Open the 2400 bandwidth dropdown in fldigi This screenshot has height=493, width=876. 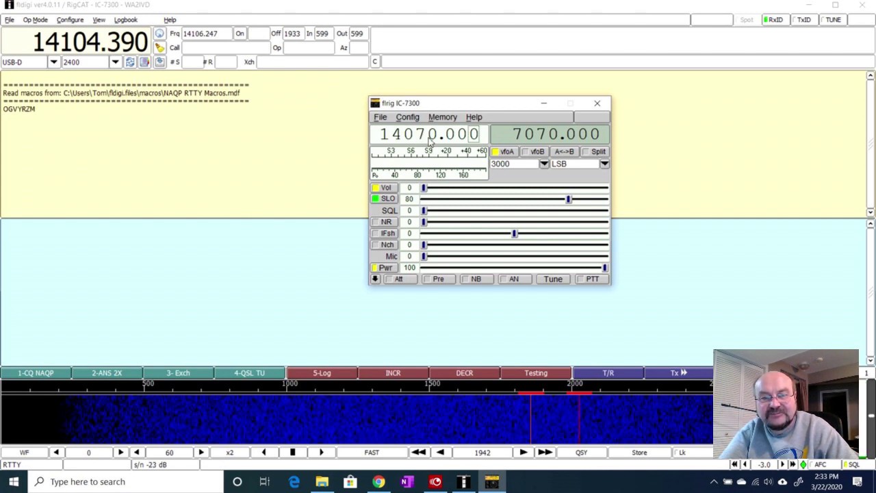pyautogui.click(x=115, y=62)
